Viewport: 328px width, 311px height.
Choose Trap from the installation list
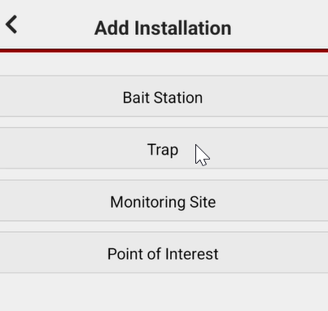click(x=164, y=148)
